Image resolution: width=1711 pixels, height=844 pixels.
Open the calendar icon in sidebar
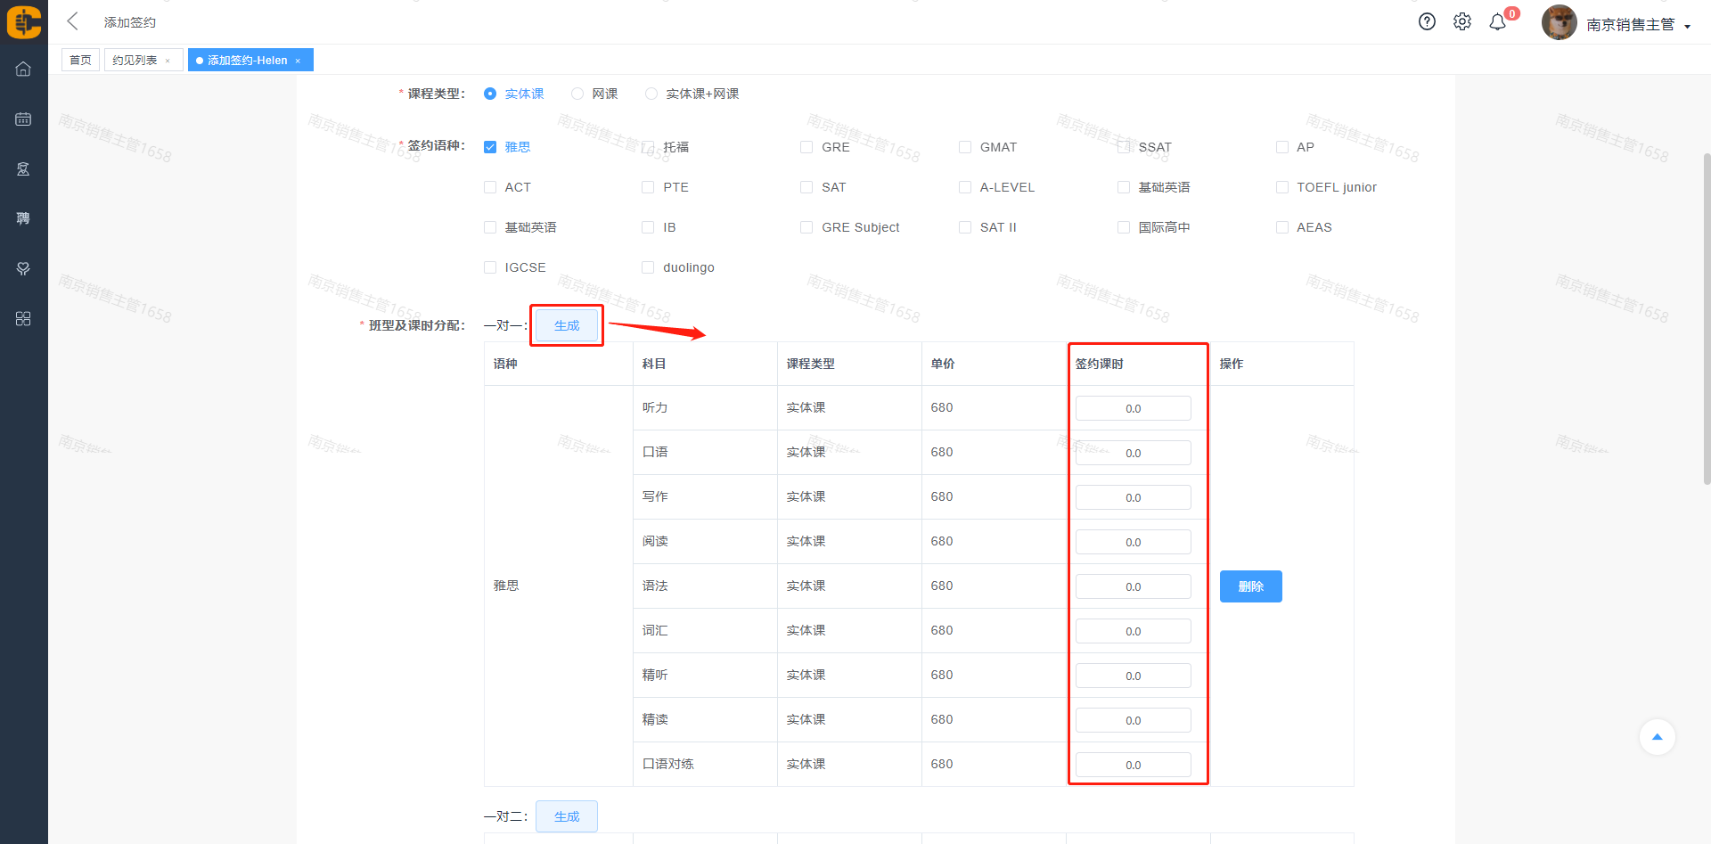point(23,119)
